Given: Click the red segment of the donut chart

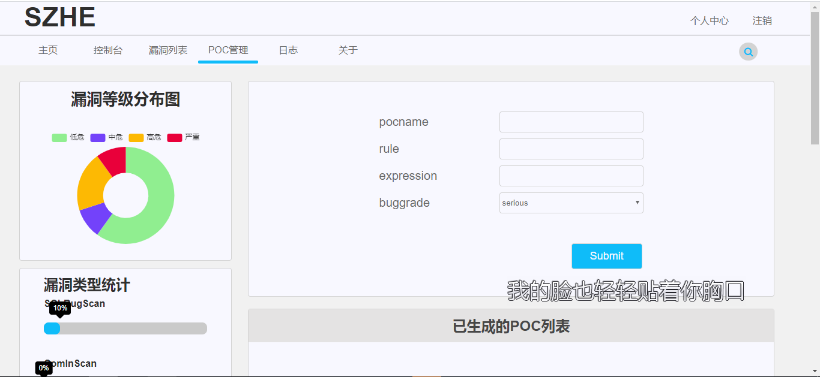Looking at the screenshot, I should (x=114, y=159).
